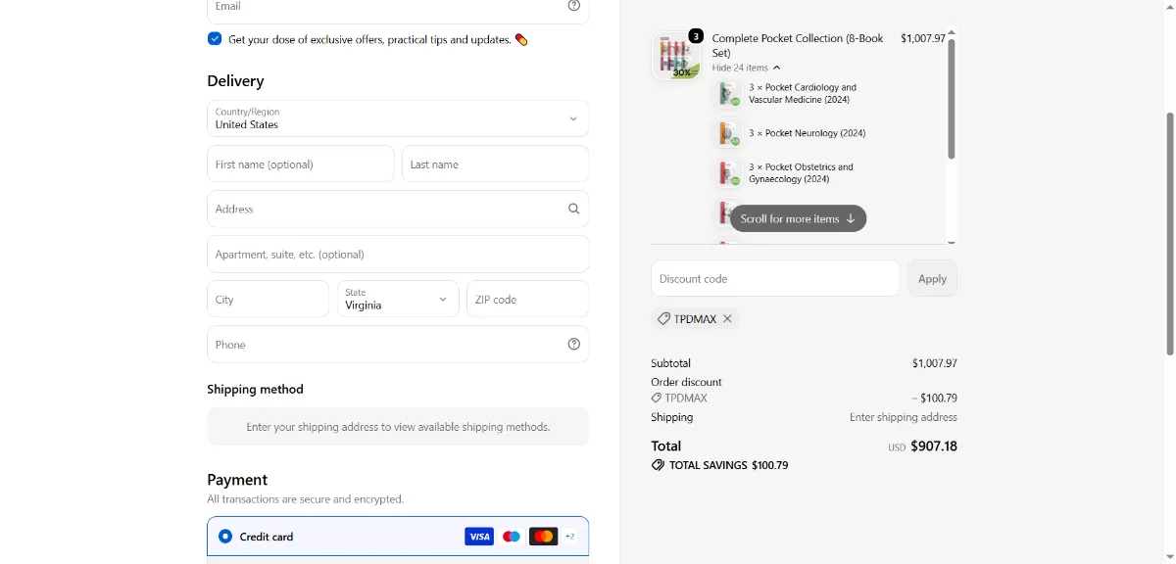Click the Scroll for more items button
The image size is (1176, 564).
click(x=798, y=218)
